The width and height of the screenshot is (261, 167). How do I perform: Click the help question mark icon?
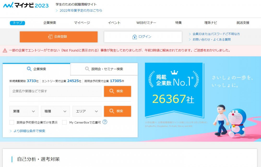coord(105,122)
